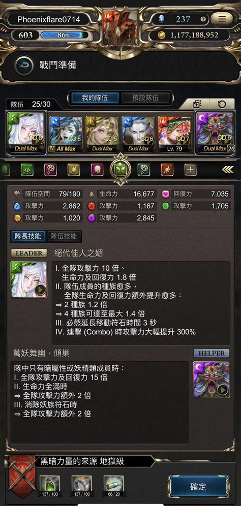Select the selected butterfly craft icon
The width and height of the screenshot is (241, 506).
click(120, 170)
